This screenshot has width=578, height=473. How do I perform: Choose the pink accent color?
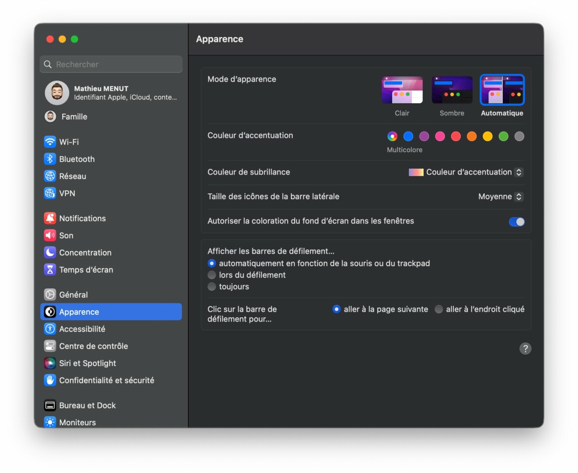pyautogui.click(x=440, y=136)
